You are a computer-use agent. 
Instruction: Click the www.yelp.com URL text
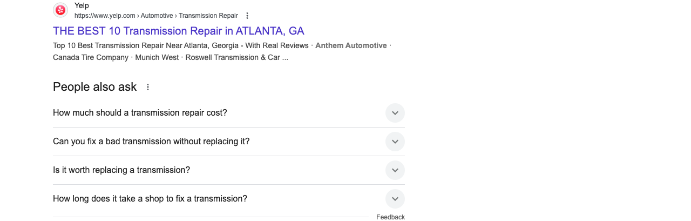tap(106, 16)
